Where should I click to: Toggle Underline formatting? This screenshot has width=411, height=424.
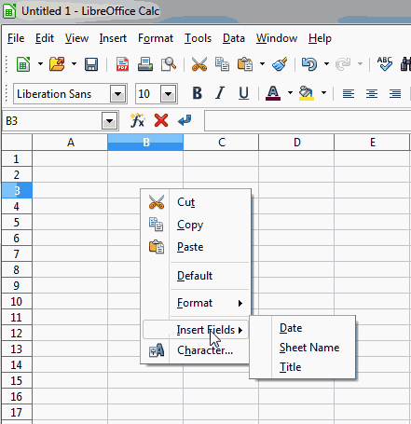(x=243, y=93)
